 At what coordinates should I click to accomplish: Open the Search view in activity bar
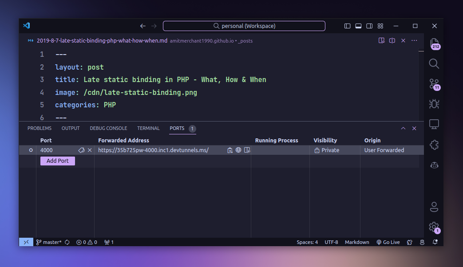click(x=434, y=64)
